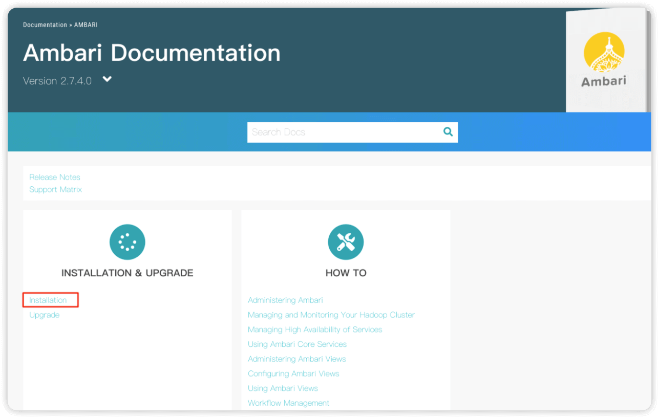659x418 pixels.
Task: Open Using Ambari Views link
Action: tap(283, 388)
